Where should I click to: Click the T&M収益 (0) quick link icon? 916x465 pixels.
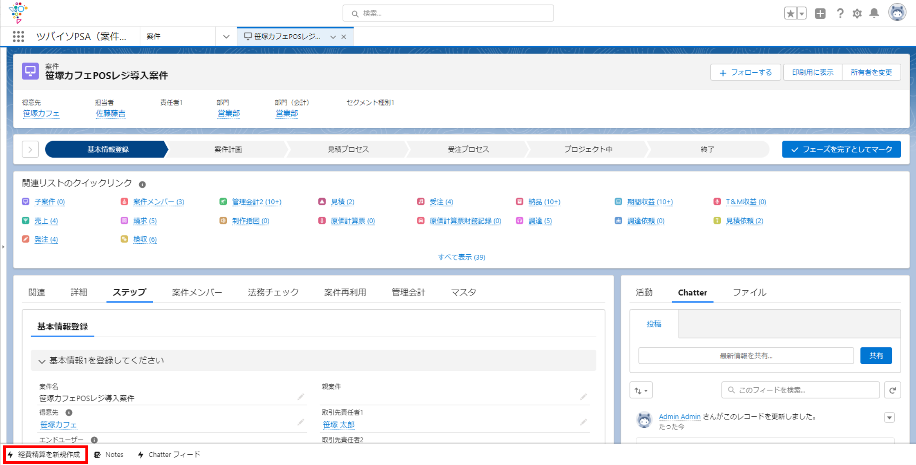[x=717, y=202]
